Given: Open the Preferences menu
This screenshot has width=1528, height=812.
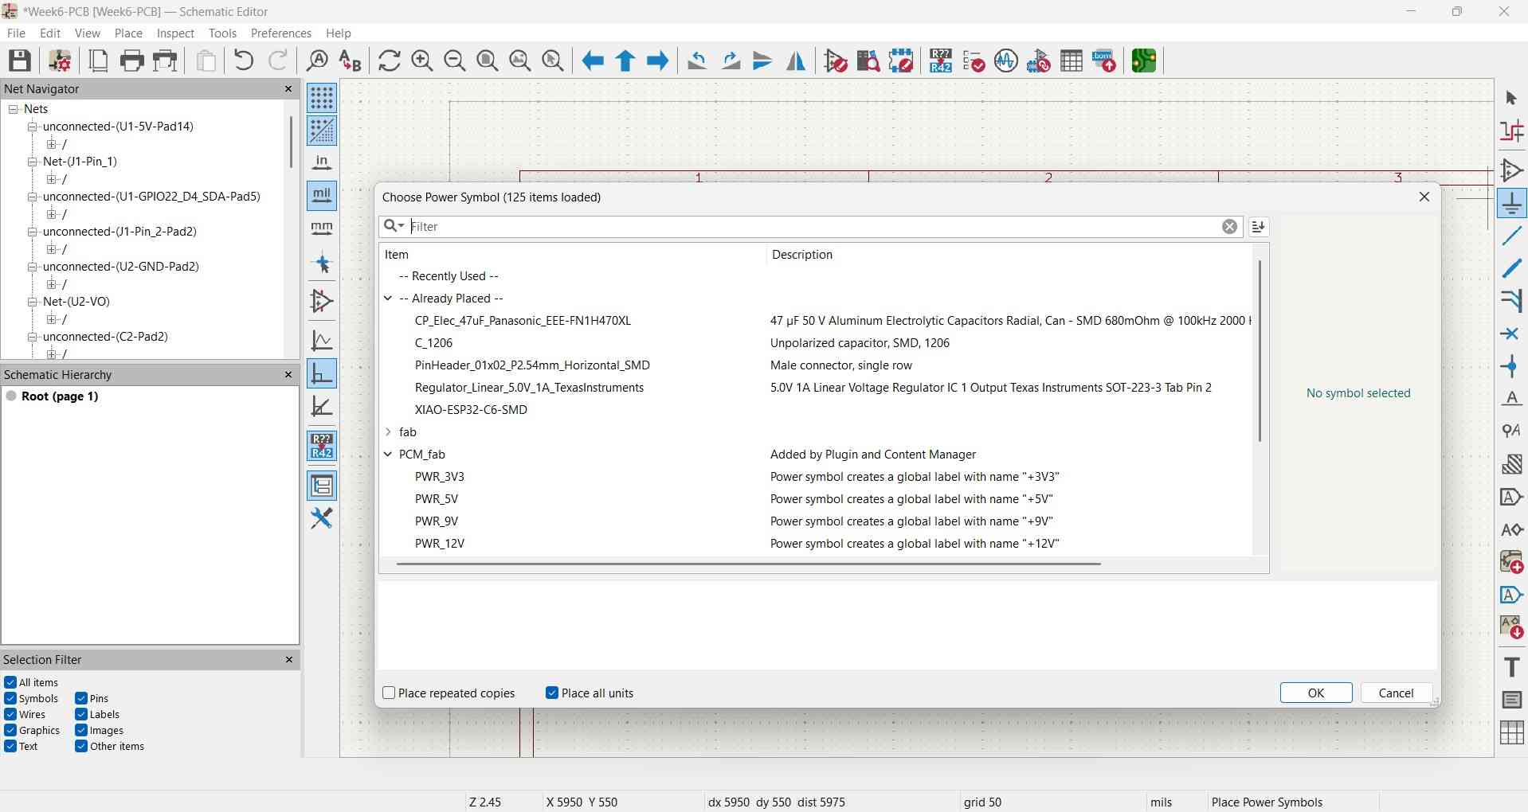Looking at the screenshot, I should pyautogui.click(x=281, y=33).
